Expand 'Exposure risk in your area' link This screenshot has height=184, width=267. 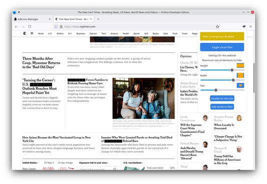[x=94, y=163]
